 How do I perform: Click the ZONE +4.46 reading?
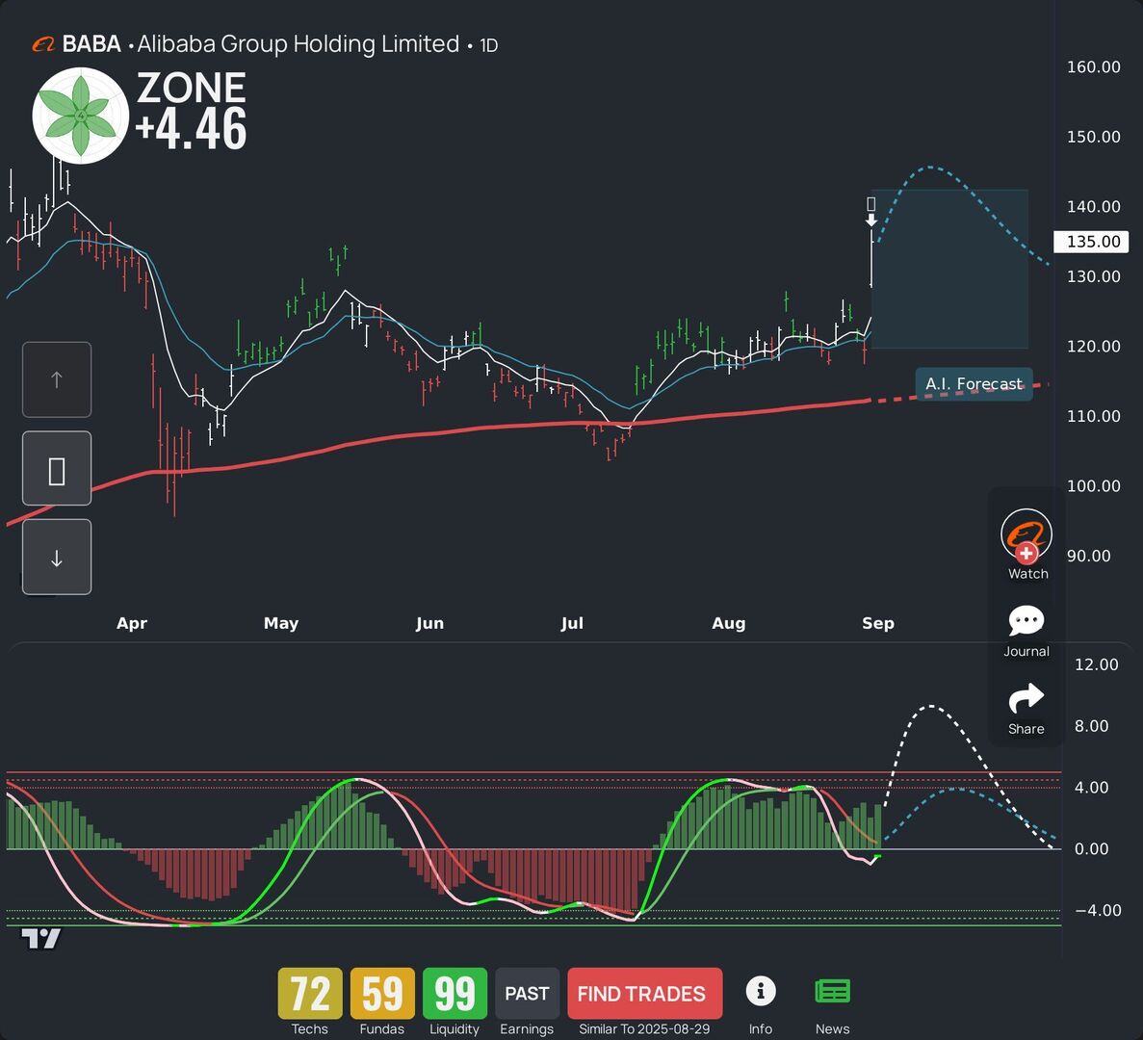[192, 111]
